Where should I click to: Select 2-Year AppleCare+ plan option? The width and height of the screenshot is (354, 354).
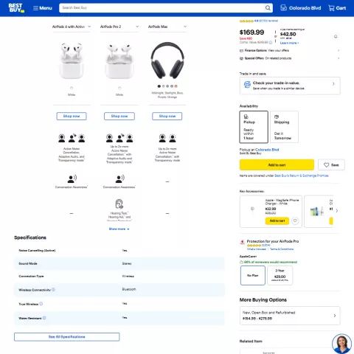(280, 275)
